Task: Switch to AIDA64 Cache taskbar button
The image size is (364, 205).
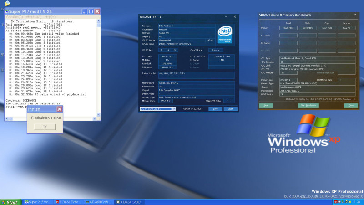Action: point(99,202)
